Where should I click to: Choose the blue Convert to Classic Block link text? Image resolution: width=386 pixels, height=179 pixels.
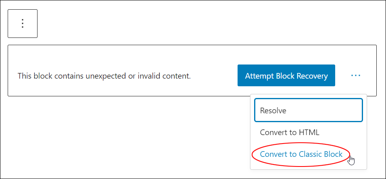point(301,154)
